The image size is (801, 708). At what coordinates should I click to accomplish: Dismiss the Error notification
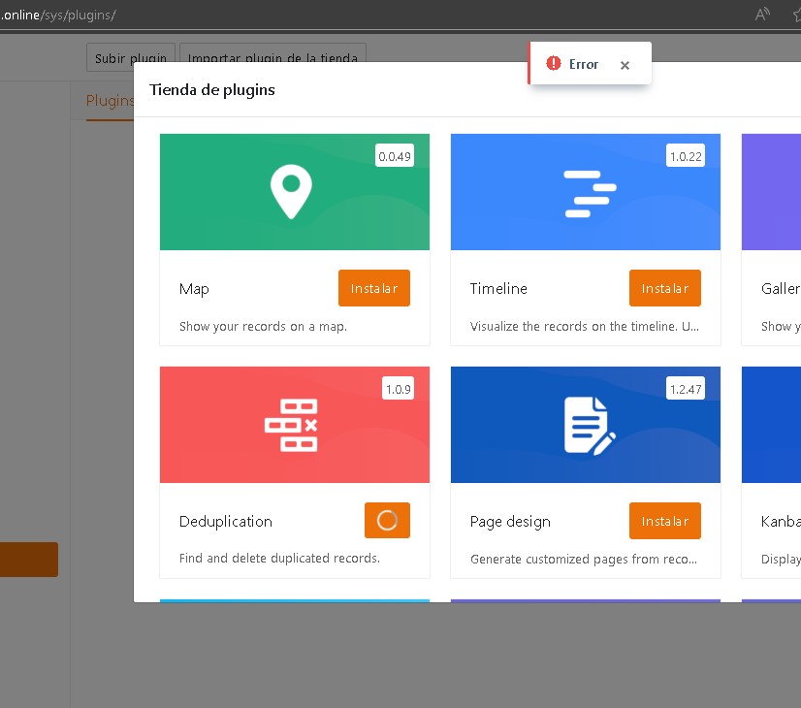[625, 65]
